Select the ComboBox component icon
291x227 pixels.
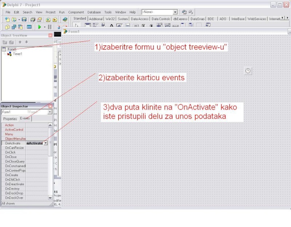pos(167,25)
